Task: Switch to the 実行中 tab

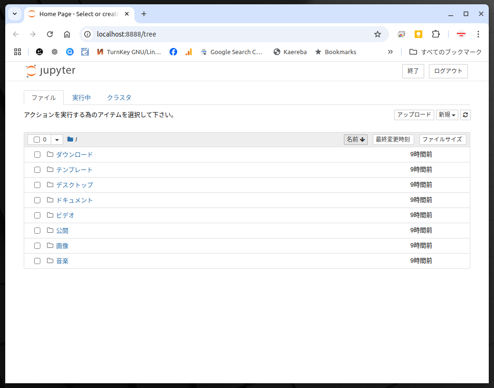Action: 81,98
